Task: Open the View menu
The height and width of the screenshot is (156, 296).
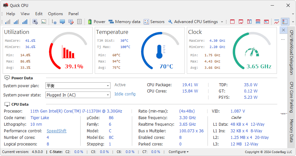Action: (x=25, y=14)
